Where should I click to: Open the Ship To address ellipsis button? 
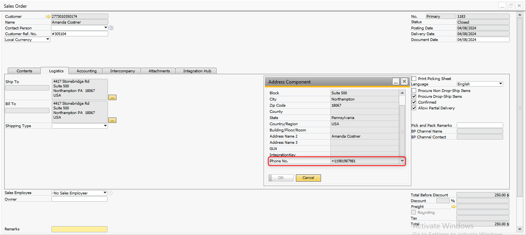coord(112,97)
